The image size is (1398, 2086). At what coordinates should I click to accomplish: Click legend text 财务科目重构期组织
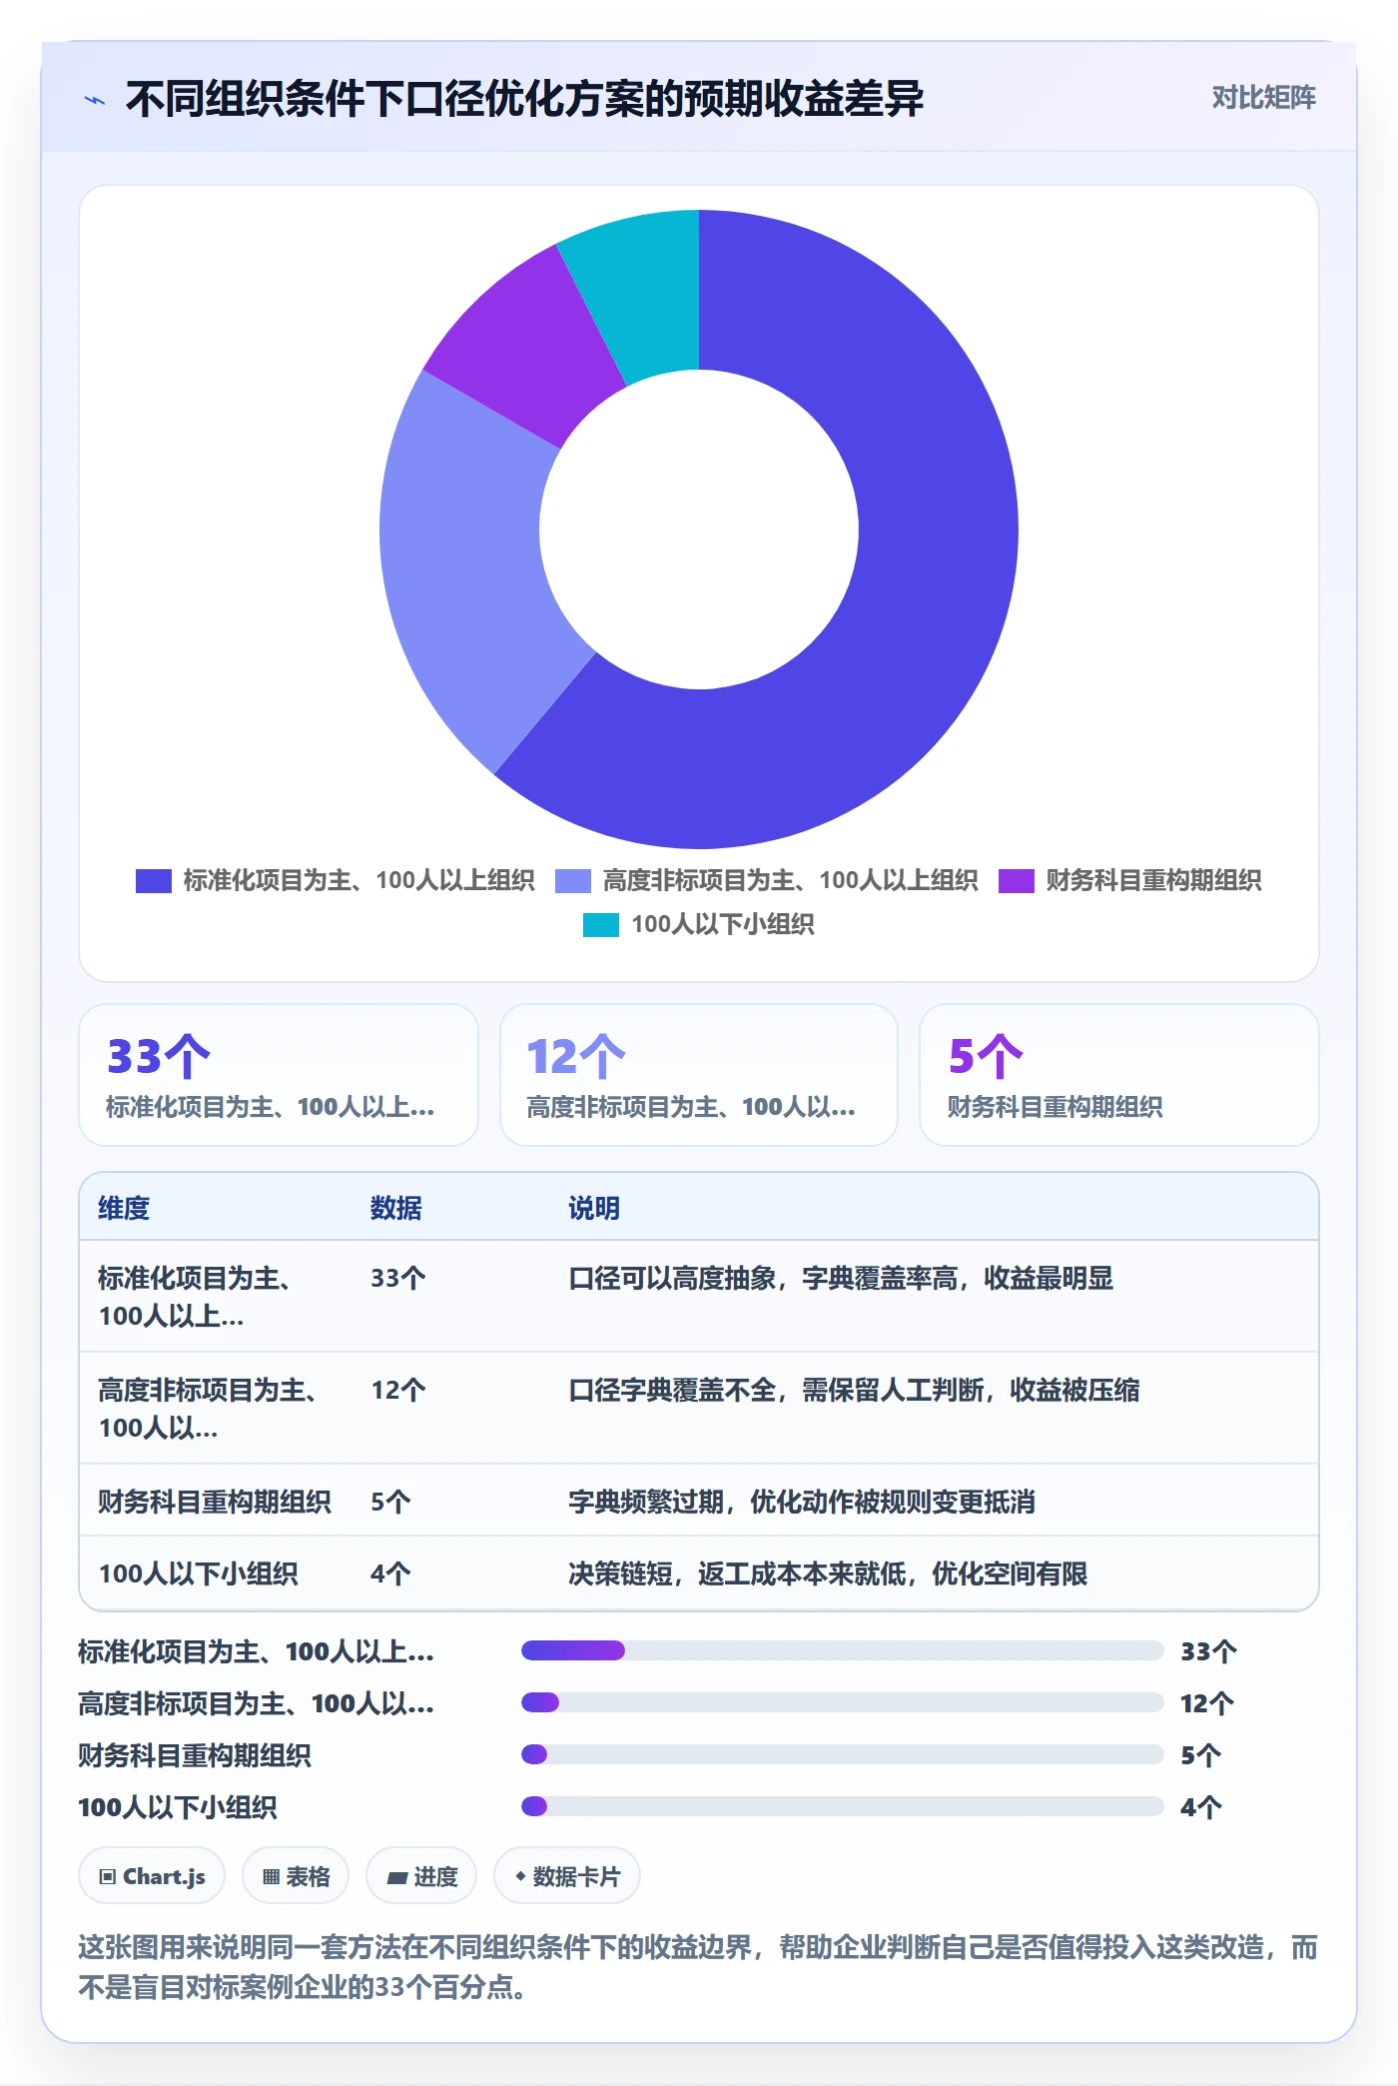pos(1153,880)
